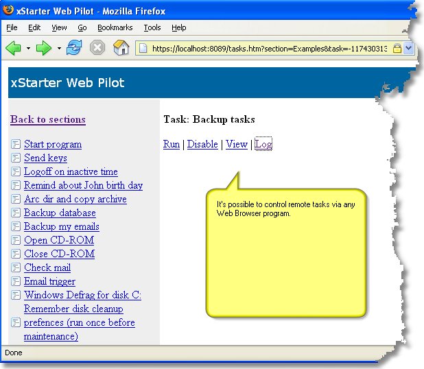The width and height of the screenshot is (424, 369).
Task: Open Remind about John birth day link
Action: (83, 185)
